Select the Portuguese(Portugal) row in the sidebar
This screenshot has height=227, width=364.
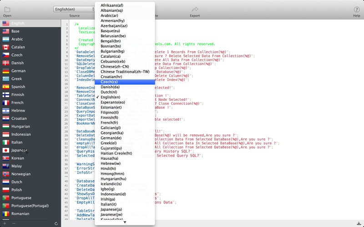30,206
